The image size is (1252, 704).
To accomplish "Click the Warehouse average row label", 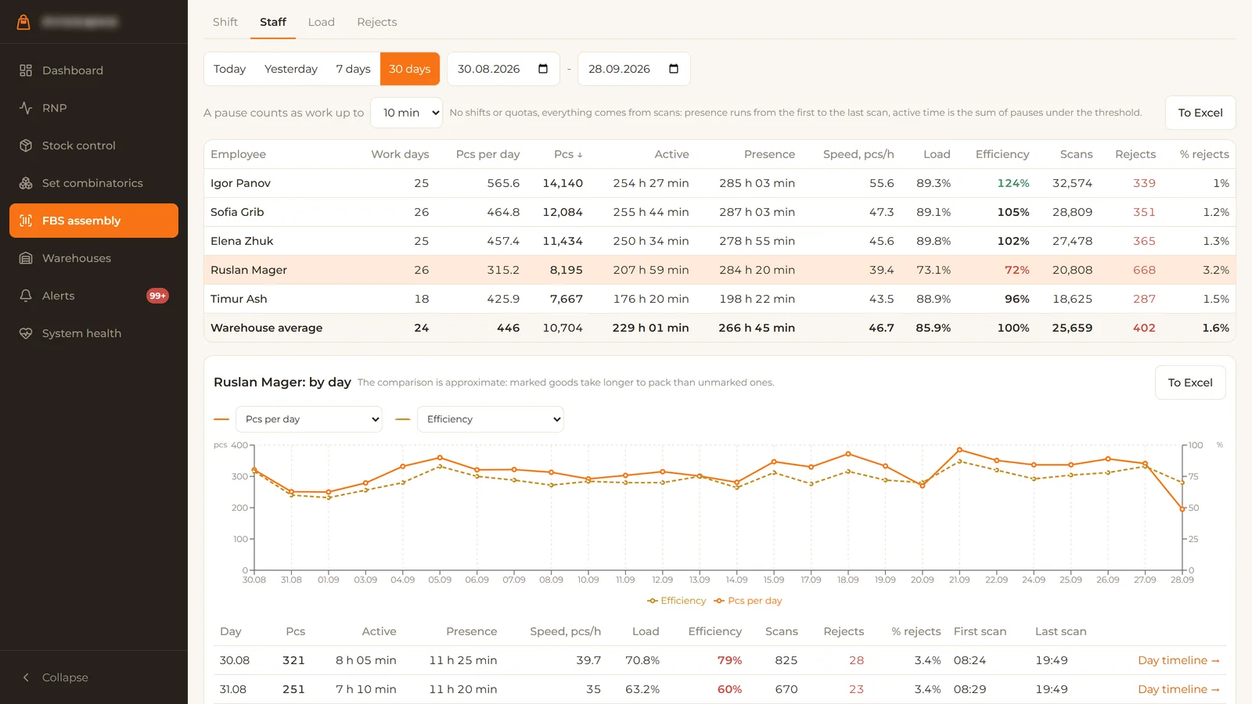I will (x=266, y=328).
